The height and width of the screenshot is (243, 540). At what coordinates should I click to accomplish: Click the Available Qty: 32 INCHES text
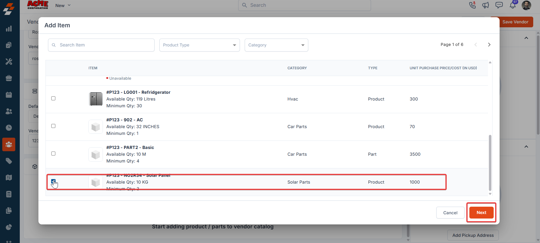133,127
